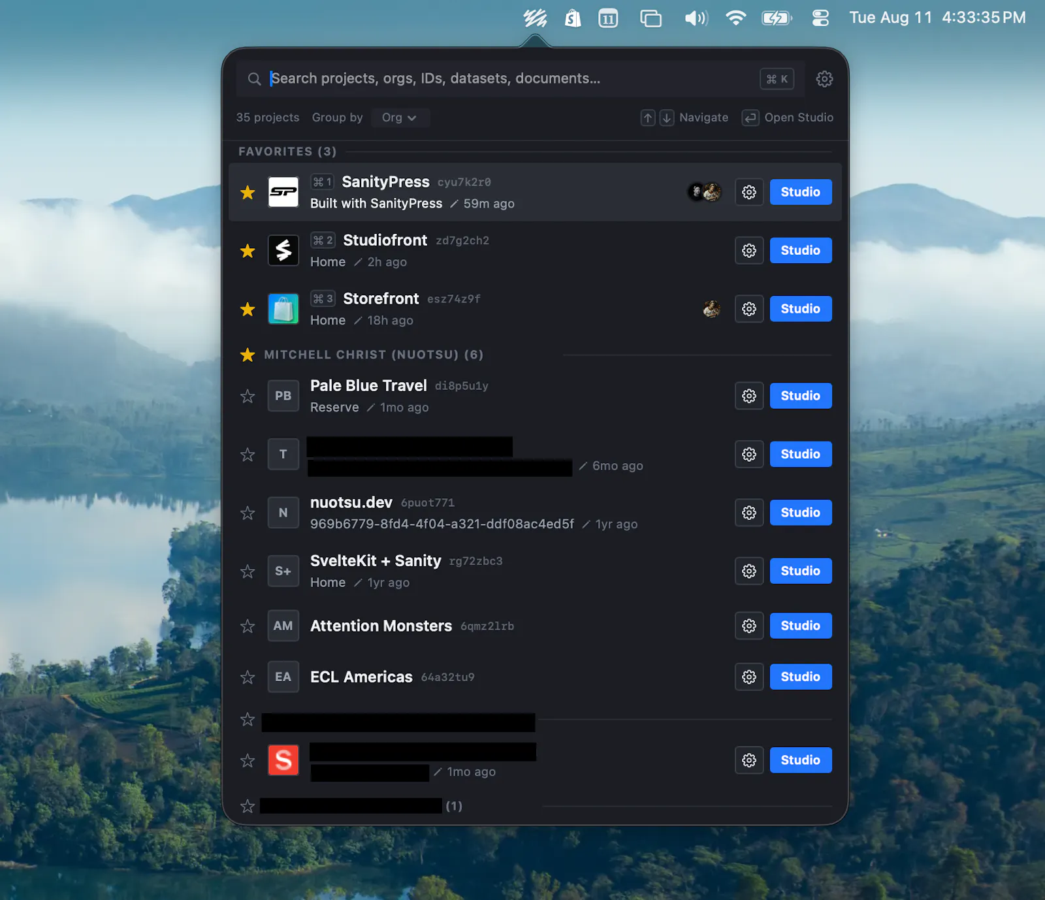The image size is (1045, 900).
Task: Open the Shopify menu bar icon
Action: tap(573, 18)
